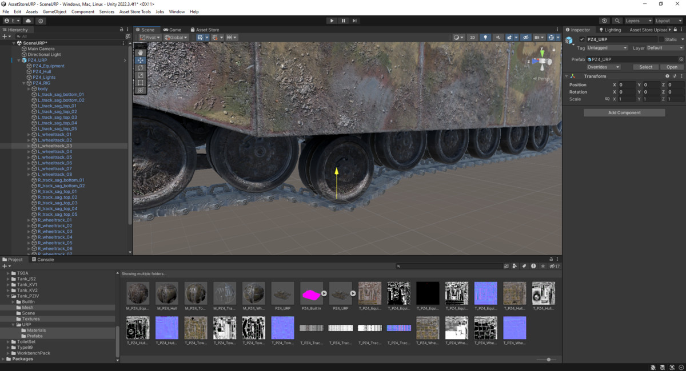Select the Scale tool in Scene overlay

(x=141, y=75)
